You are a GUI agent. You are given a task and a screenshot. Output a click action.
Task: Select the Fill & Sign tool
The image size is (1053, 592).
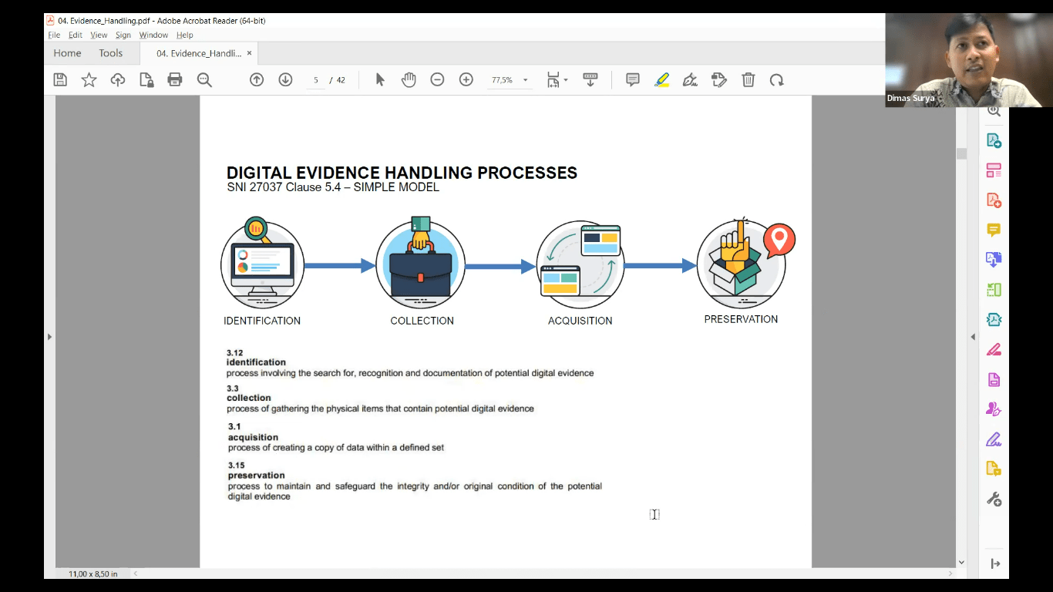(994, 438)
